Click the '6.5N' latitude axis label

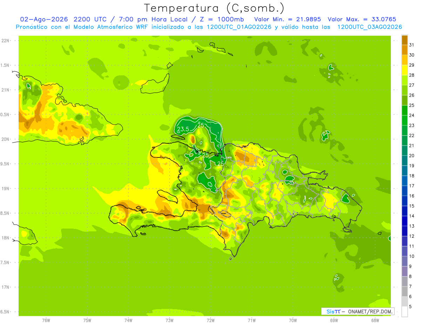[x=5, y=312]
